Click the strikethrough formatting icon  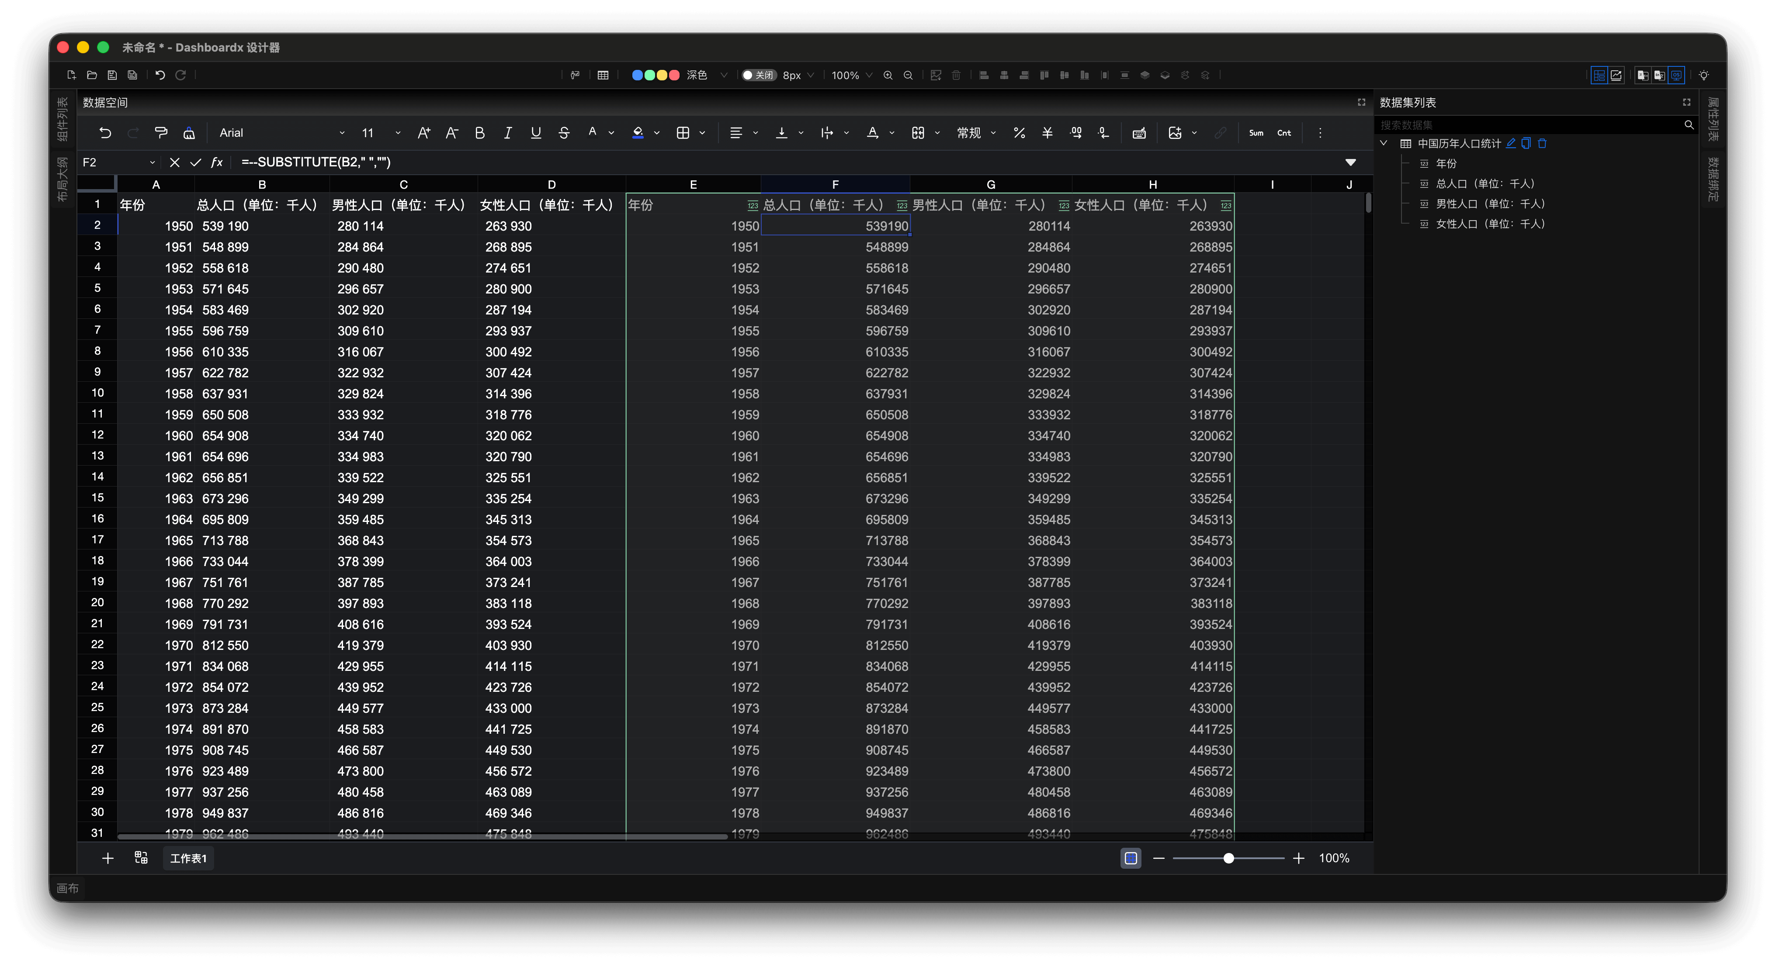point(563,133)
